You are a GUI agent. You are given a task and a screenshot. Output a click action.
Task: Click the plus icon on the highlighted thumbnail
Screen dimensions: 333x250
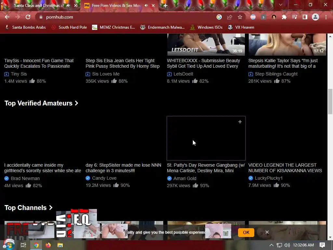[x=240, y=122]
